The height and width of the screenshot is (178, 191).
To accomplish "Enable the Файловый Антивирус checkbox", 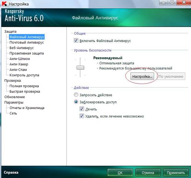I will pyautogui.click(x=76, y=40).
